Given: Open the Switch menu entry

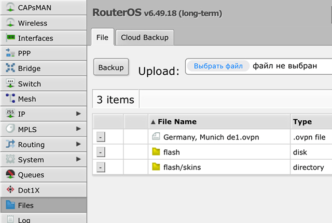Looking at the screenshot, I should (44, 83).
